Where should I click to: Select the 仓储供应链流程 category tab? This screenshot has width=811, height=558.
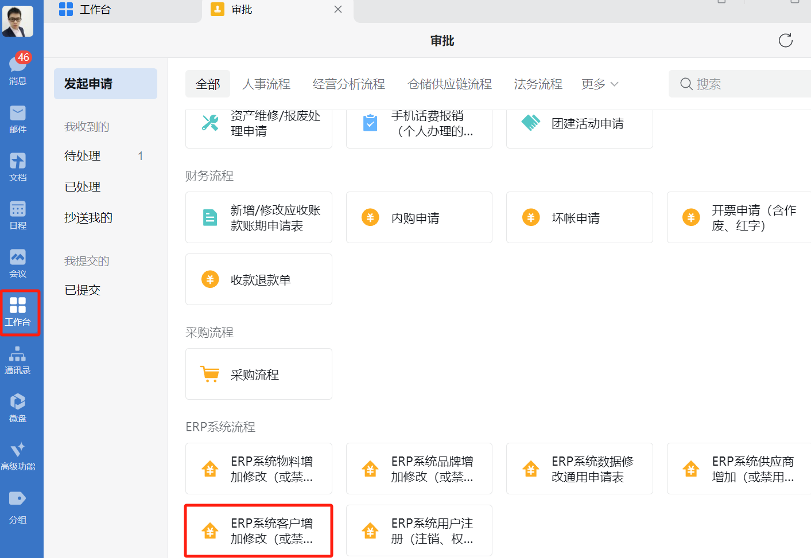point(450,84)
